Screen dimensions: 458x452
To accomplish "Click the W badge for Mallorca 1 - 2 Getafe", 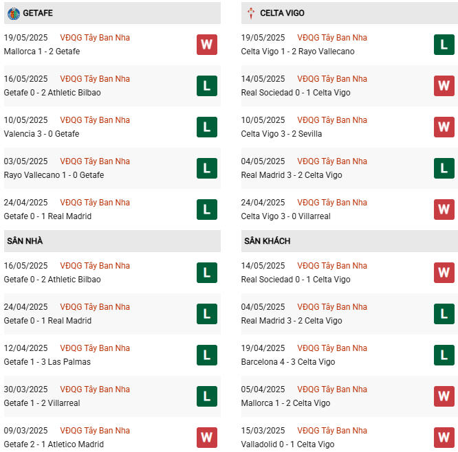I will pos(206,45).
